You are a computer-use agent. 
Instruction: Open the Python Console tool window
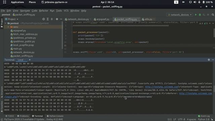click(55, 116)
